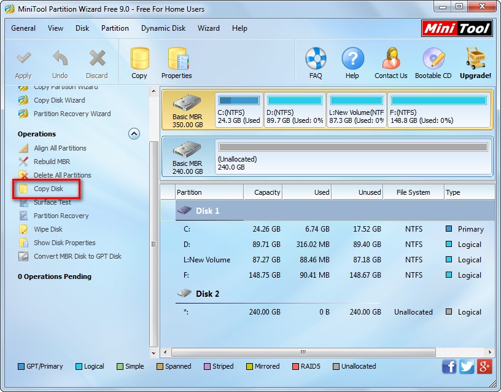The width and height of the screenshot is (501, 392).
Task: Open the Facebook share icon
Action: click(x=449, y=366)
